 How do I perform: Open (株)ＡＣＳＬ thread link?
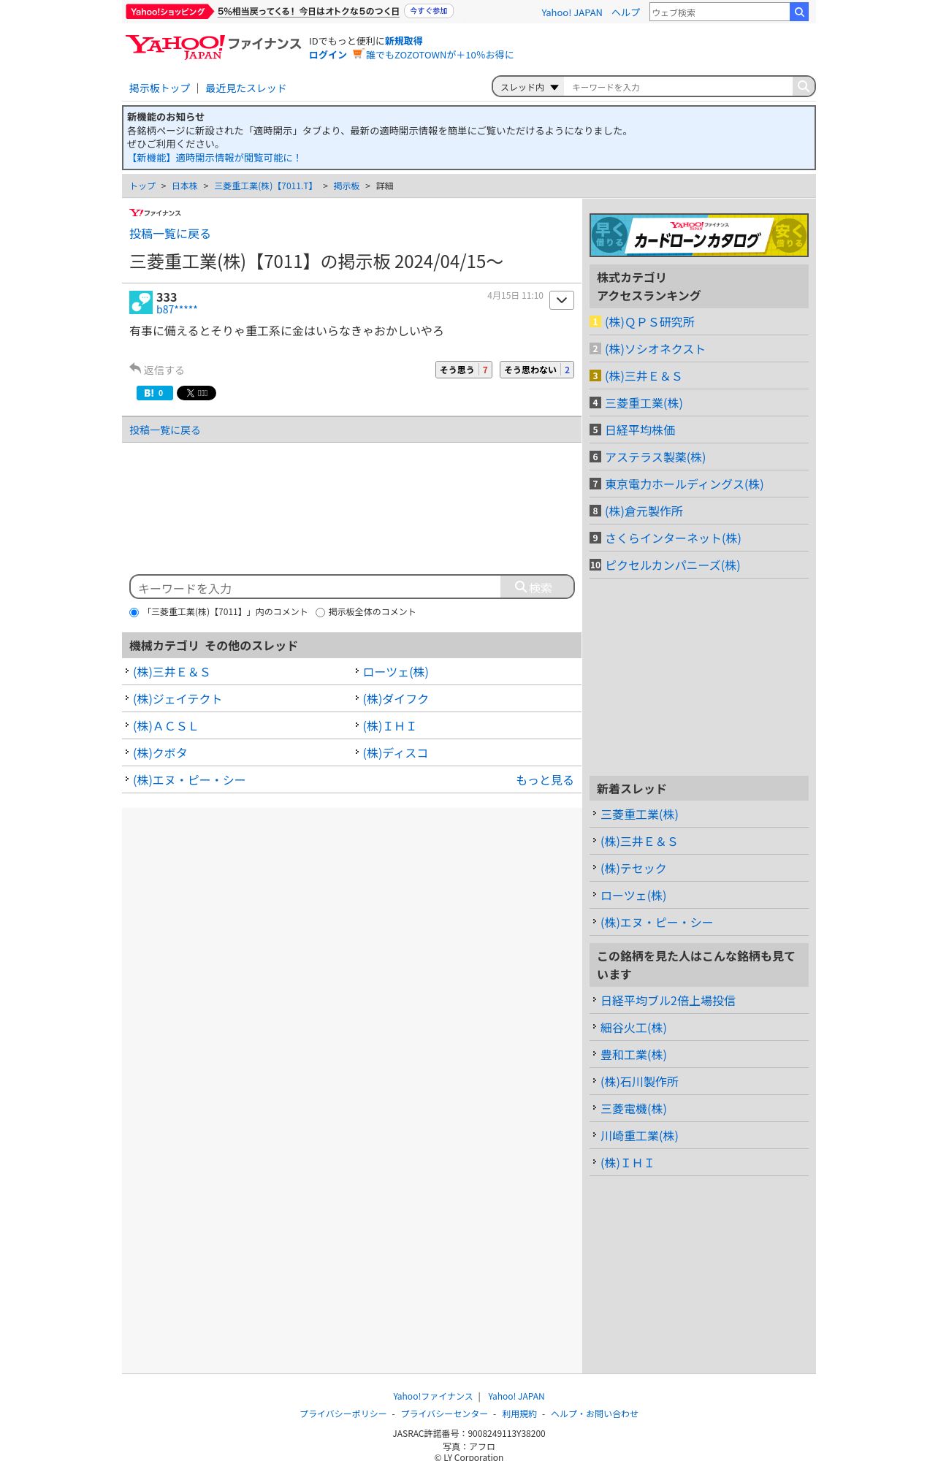(x=165, y=726)
